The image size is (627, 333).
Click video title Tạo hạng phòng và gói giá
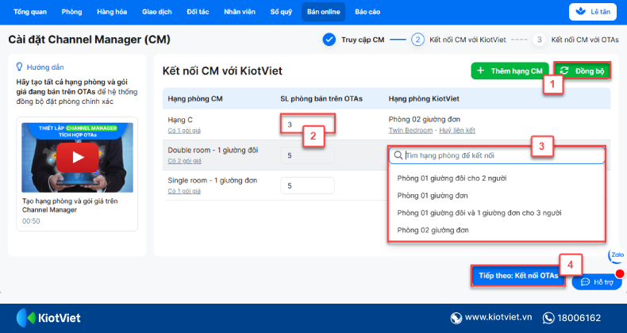pos(70,205)
